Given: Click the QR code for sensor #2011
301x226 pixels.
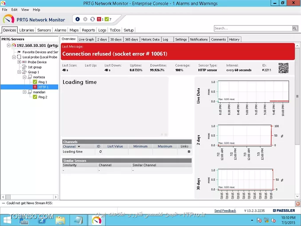Looking at the screenshot, I should [x=283, y=68].
